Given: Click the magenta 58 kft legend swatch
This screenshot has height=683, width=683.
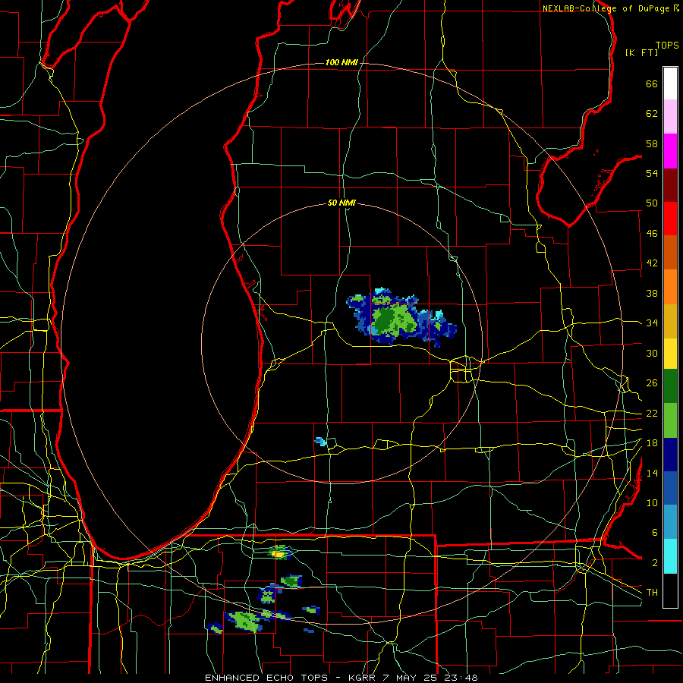Looking at the screenshot, I should pyautogui.click(x=670, y=151).
